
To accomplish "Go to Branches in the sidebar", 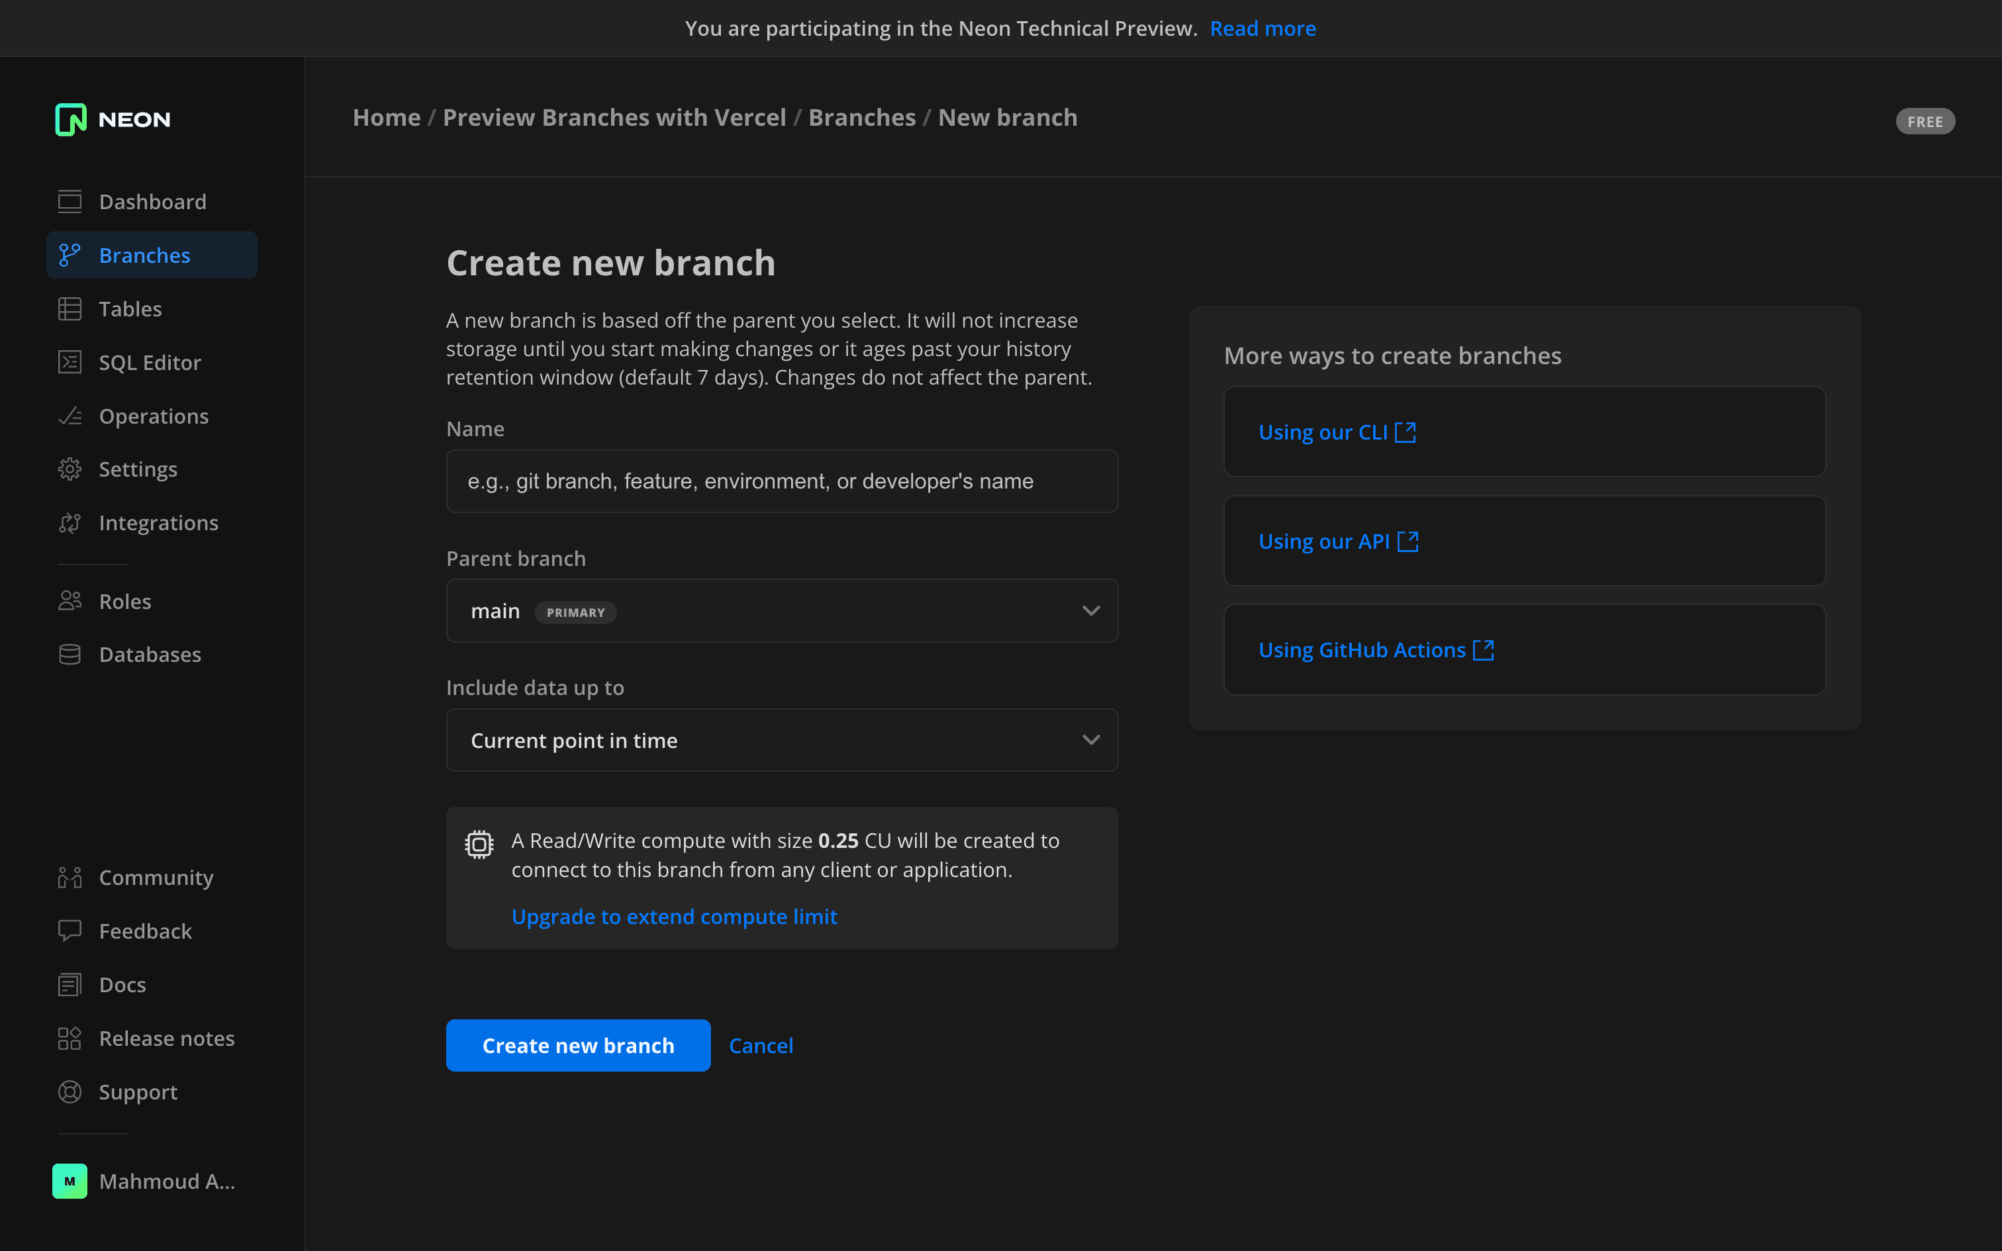I will [x=145, y=255].
